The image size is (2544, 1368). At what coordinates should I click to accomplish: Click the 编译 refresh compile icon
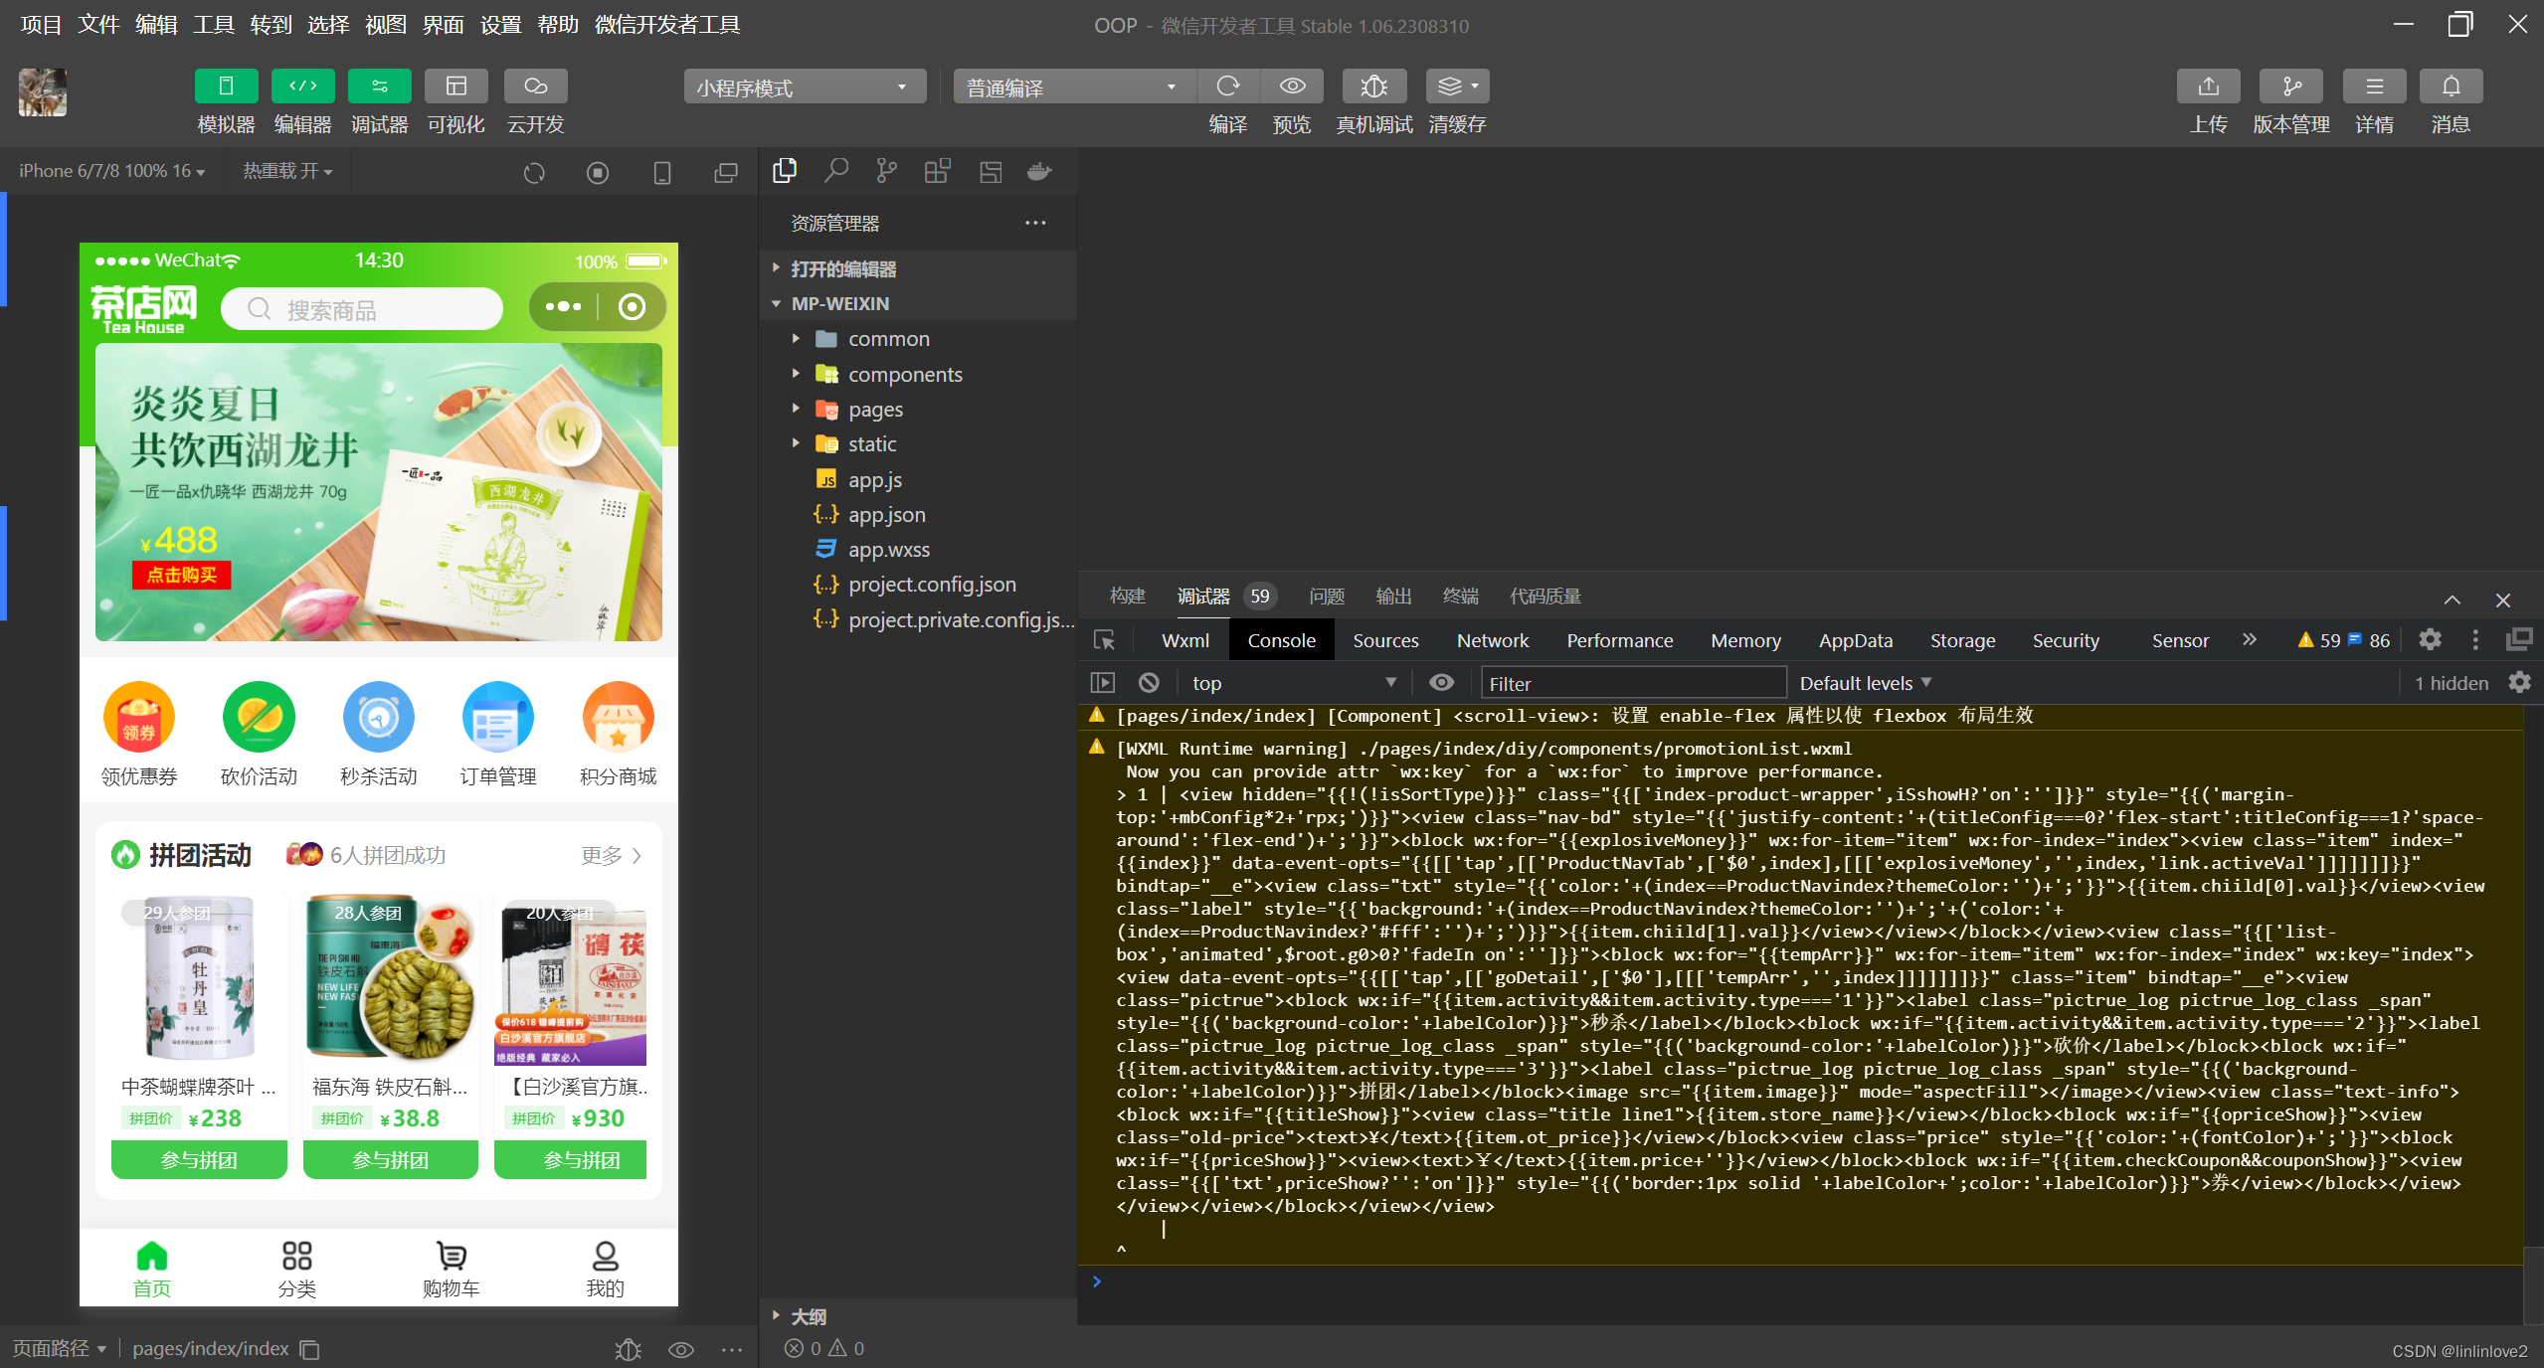tap(1228, 86)
